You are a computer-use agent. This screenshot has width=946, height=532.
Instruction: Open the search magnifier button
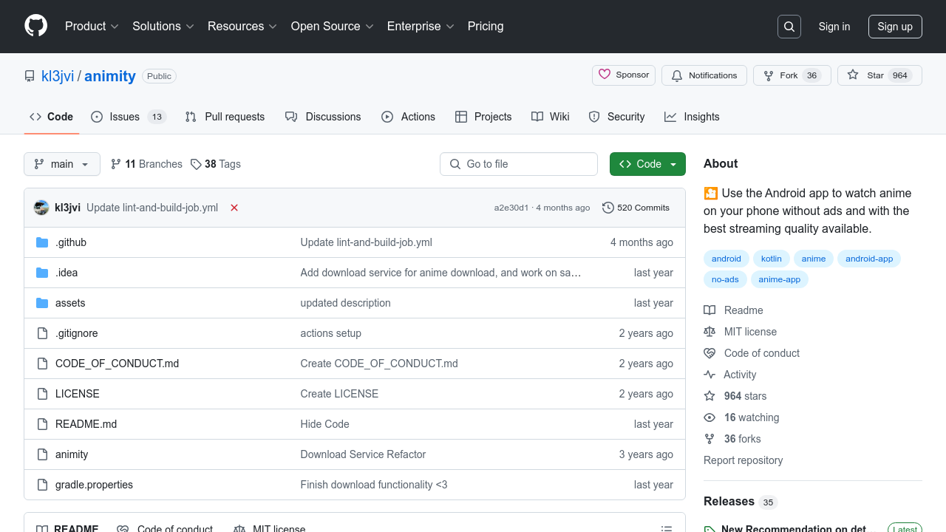pyautogui.click(x=789, y=27)
